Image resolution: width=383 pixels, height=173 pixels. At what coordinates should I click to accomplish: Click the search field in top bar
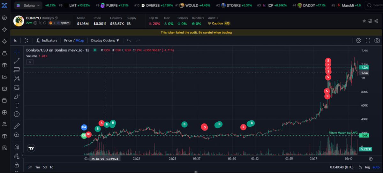(x=374, y=5)
